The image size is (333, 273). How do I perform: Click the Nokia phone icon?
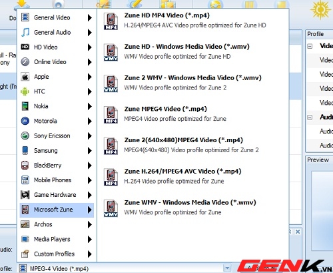[25, 106]
